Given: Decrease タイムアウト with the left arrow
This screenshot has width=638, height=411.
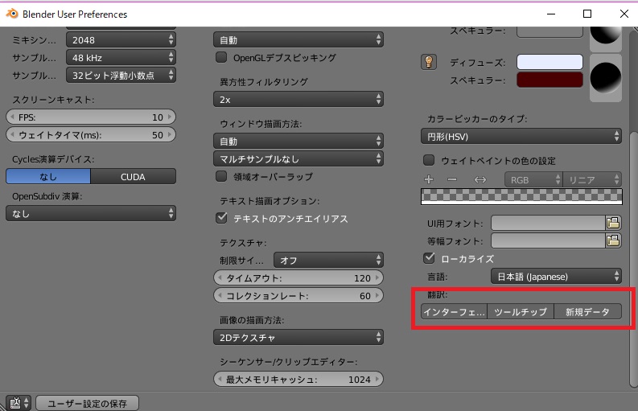Looking at the screenshot, I should pyautogui.click(x=220, y=278).
